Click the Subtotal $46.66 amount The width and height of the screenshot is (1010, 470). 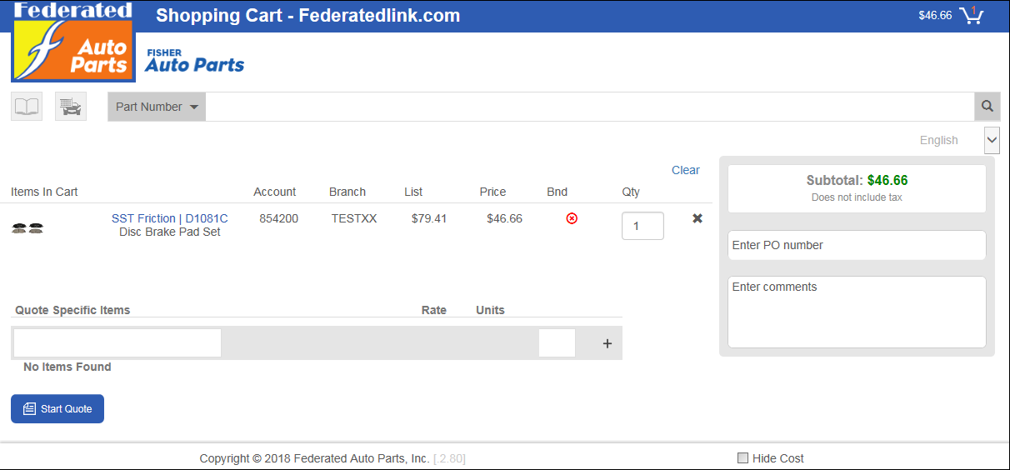click(x=887, y=180)
